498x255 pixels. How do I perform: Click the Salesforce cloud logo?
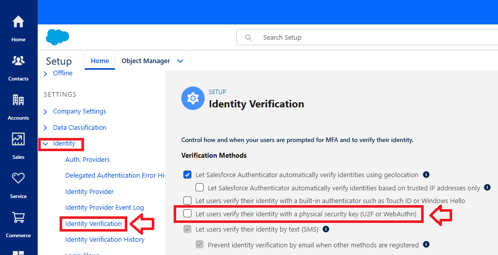[57, 37]
